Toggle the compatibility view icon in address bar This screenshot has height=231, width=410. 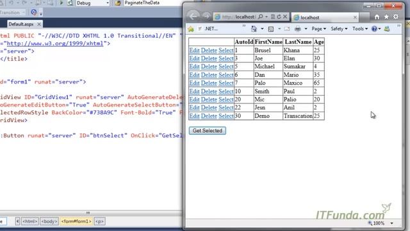pyautogui.click(x=273, y=17)
